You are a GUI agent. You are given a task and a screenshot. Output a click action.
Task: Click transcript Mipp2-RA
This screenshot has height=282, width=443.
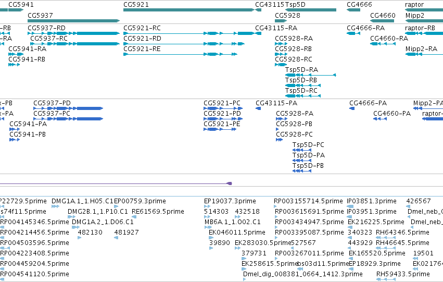(424, 54)
